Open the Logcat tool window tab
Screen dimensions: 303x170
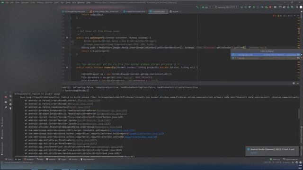point(62,160)
